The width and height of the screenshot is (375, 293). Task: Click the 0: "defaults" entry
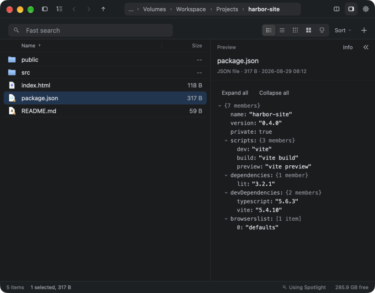(x=257, y=228)
